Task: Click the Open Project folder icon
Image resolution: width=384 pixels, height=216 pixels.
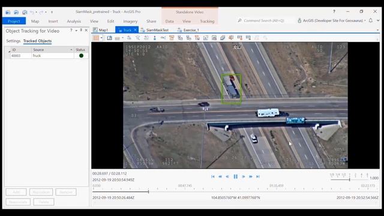Action: click(x=16, y=12)
